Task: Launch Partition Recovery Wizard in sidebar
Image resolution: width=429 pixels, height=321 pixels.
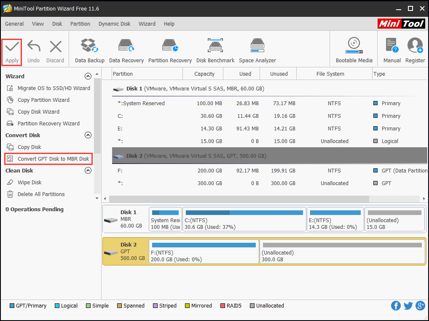Action: [x=43, y=124]
